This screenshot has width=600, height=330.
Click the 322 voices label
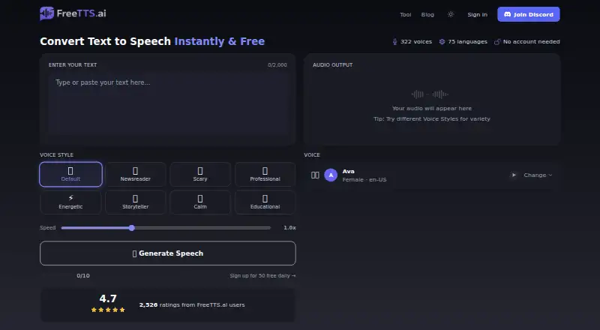pyautogui.click(x=416, y=42)
